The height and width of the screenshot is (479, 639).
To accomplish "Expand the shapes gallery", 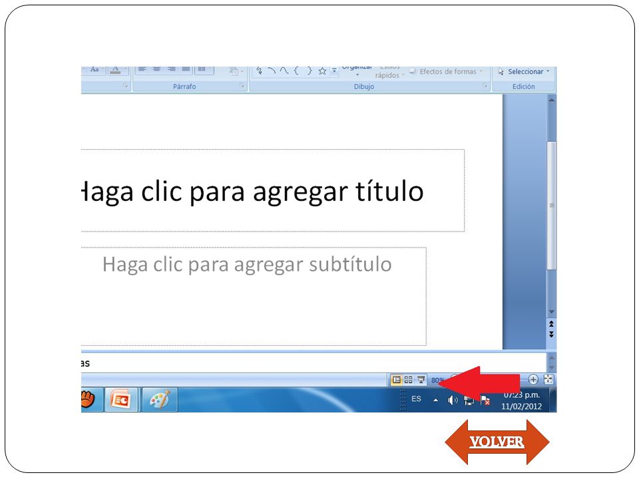I will click(334, 71).
